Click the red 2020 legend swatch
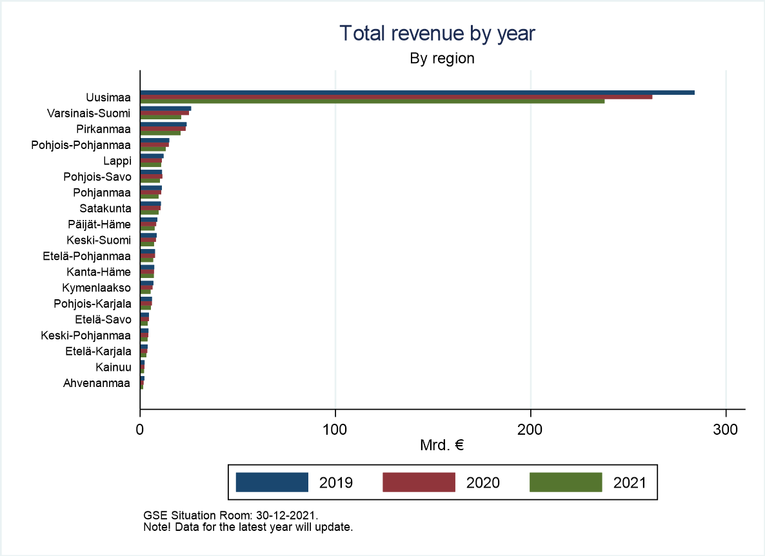 419,482
